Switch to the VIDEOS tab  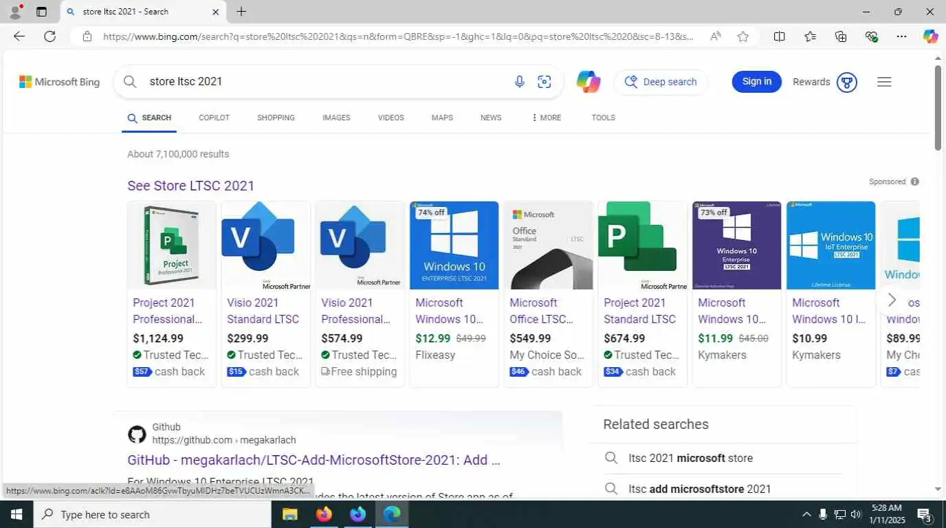pyautogui.click(x=390, y=118)
